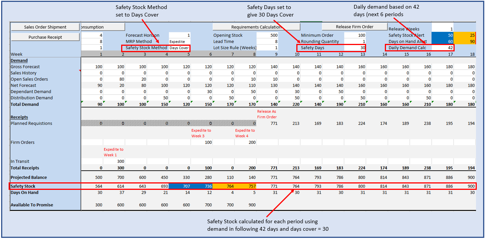Select the Days On Hand cell 14
This screenshot has width=485, height=239.
(180, 193)
